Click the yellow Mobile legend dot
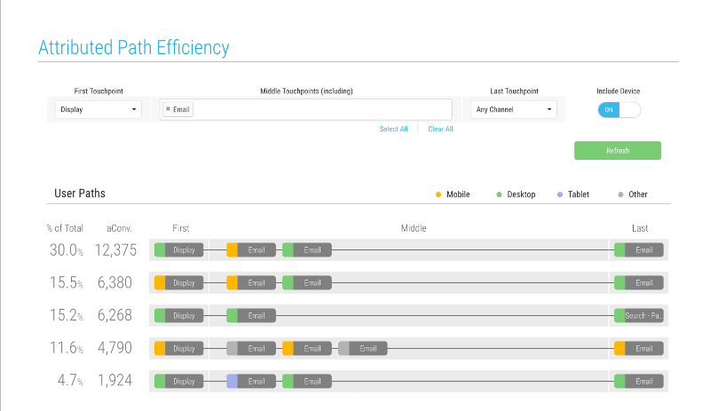The image size is (710, 411). pos(438,194)
